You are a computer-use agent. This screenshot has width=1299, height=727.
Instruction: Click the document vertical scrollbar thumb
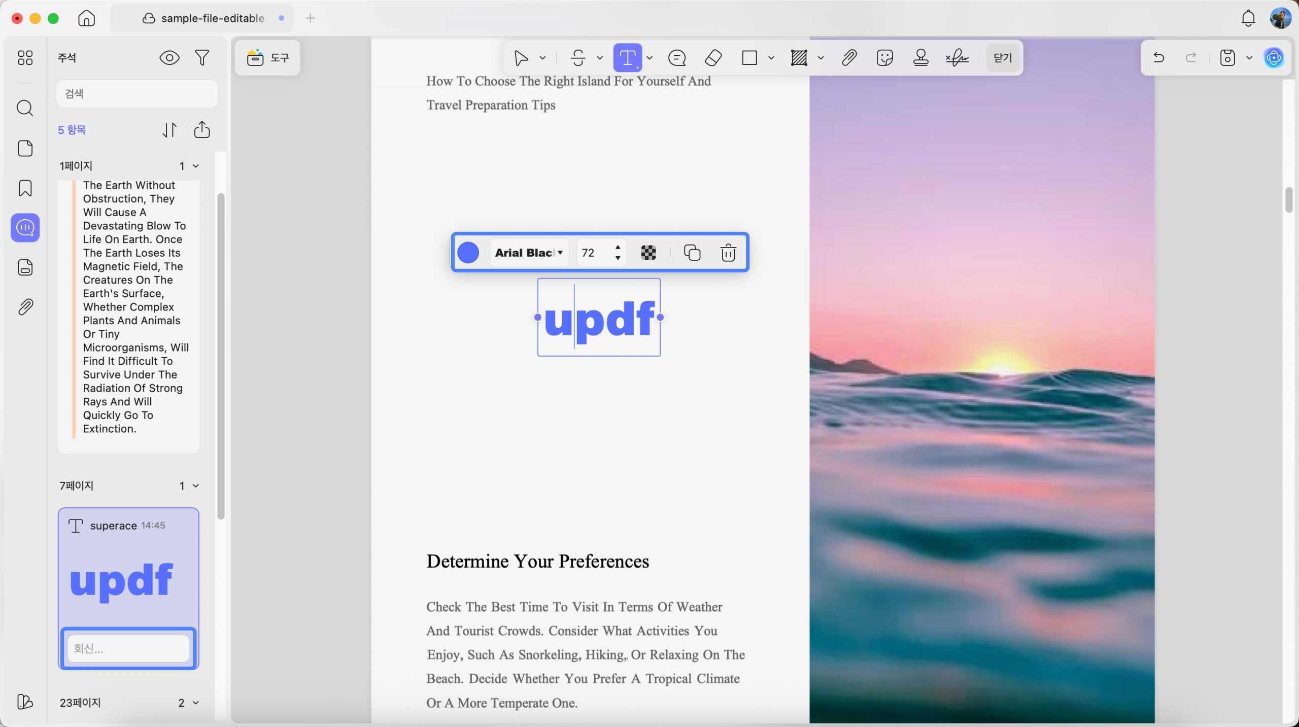tap(1288, 200)
